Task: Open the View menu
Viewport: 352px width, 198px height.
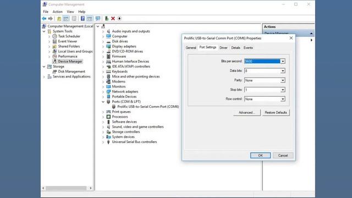Action: pos(70,12)
